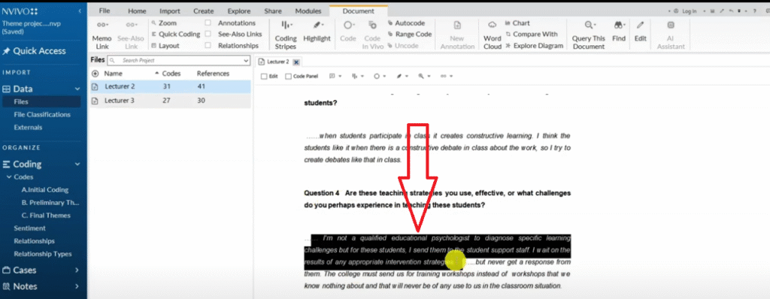The height and width of the screenshot is (299, 770).
Task: Enable the Relationships checkbox in ribbon
Action: click(x=208, y=46)
